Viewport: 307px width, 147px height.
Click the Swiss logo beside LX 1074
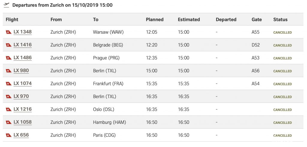click(x=9, y=84)
